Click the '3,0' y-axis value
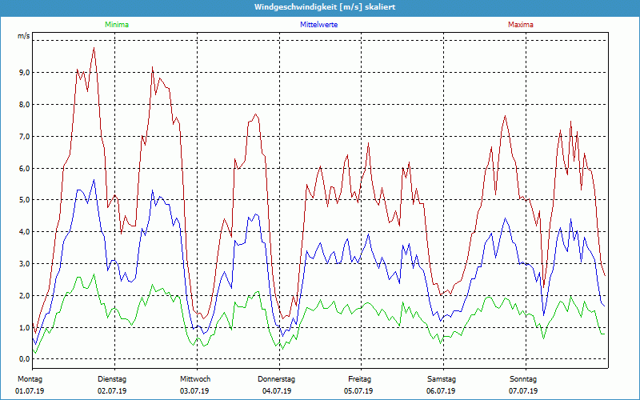The width and height of the screenshot is (640, 400). pos(24,264)
